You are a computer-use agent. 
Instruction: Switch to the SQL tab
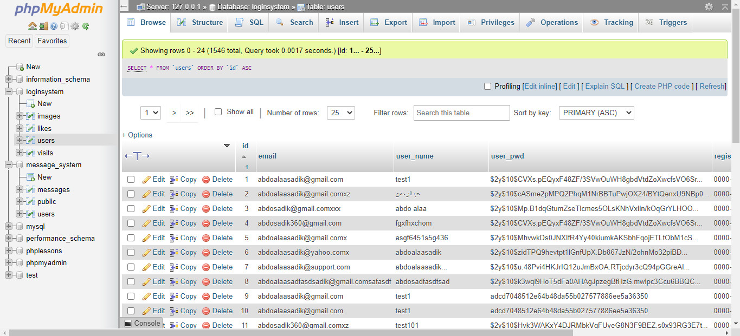point(248,22)
